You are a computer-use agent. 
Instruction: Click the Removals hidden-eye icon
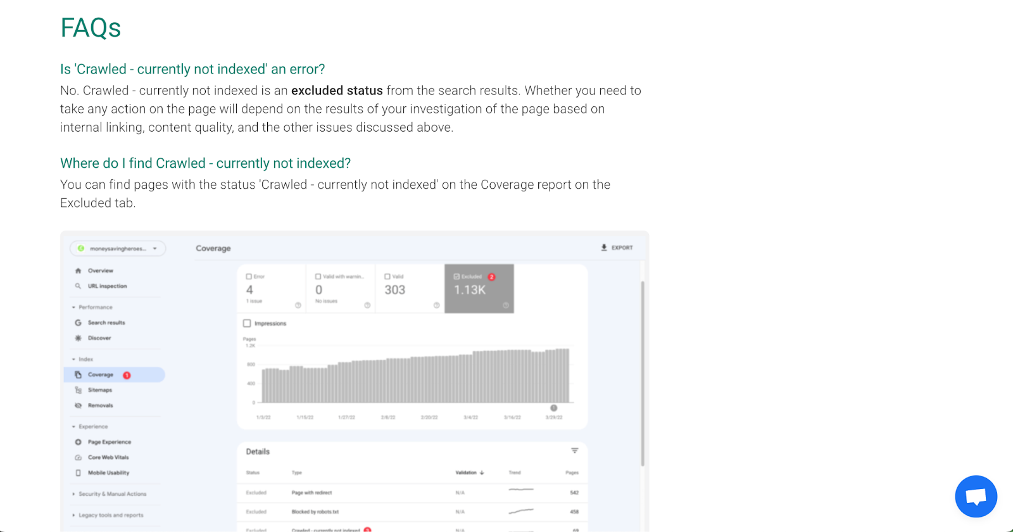78,405
